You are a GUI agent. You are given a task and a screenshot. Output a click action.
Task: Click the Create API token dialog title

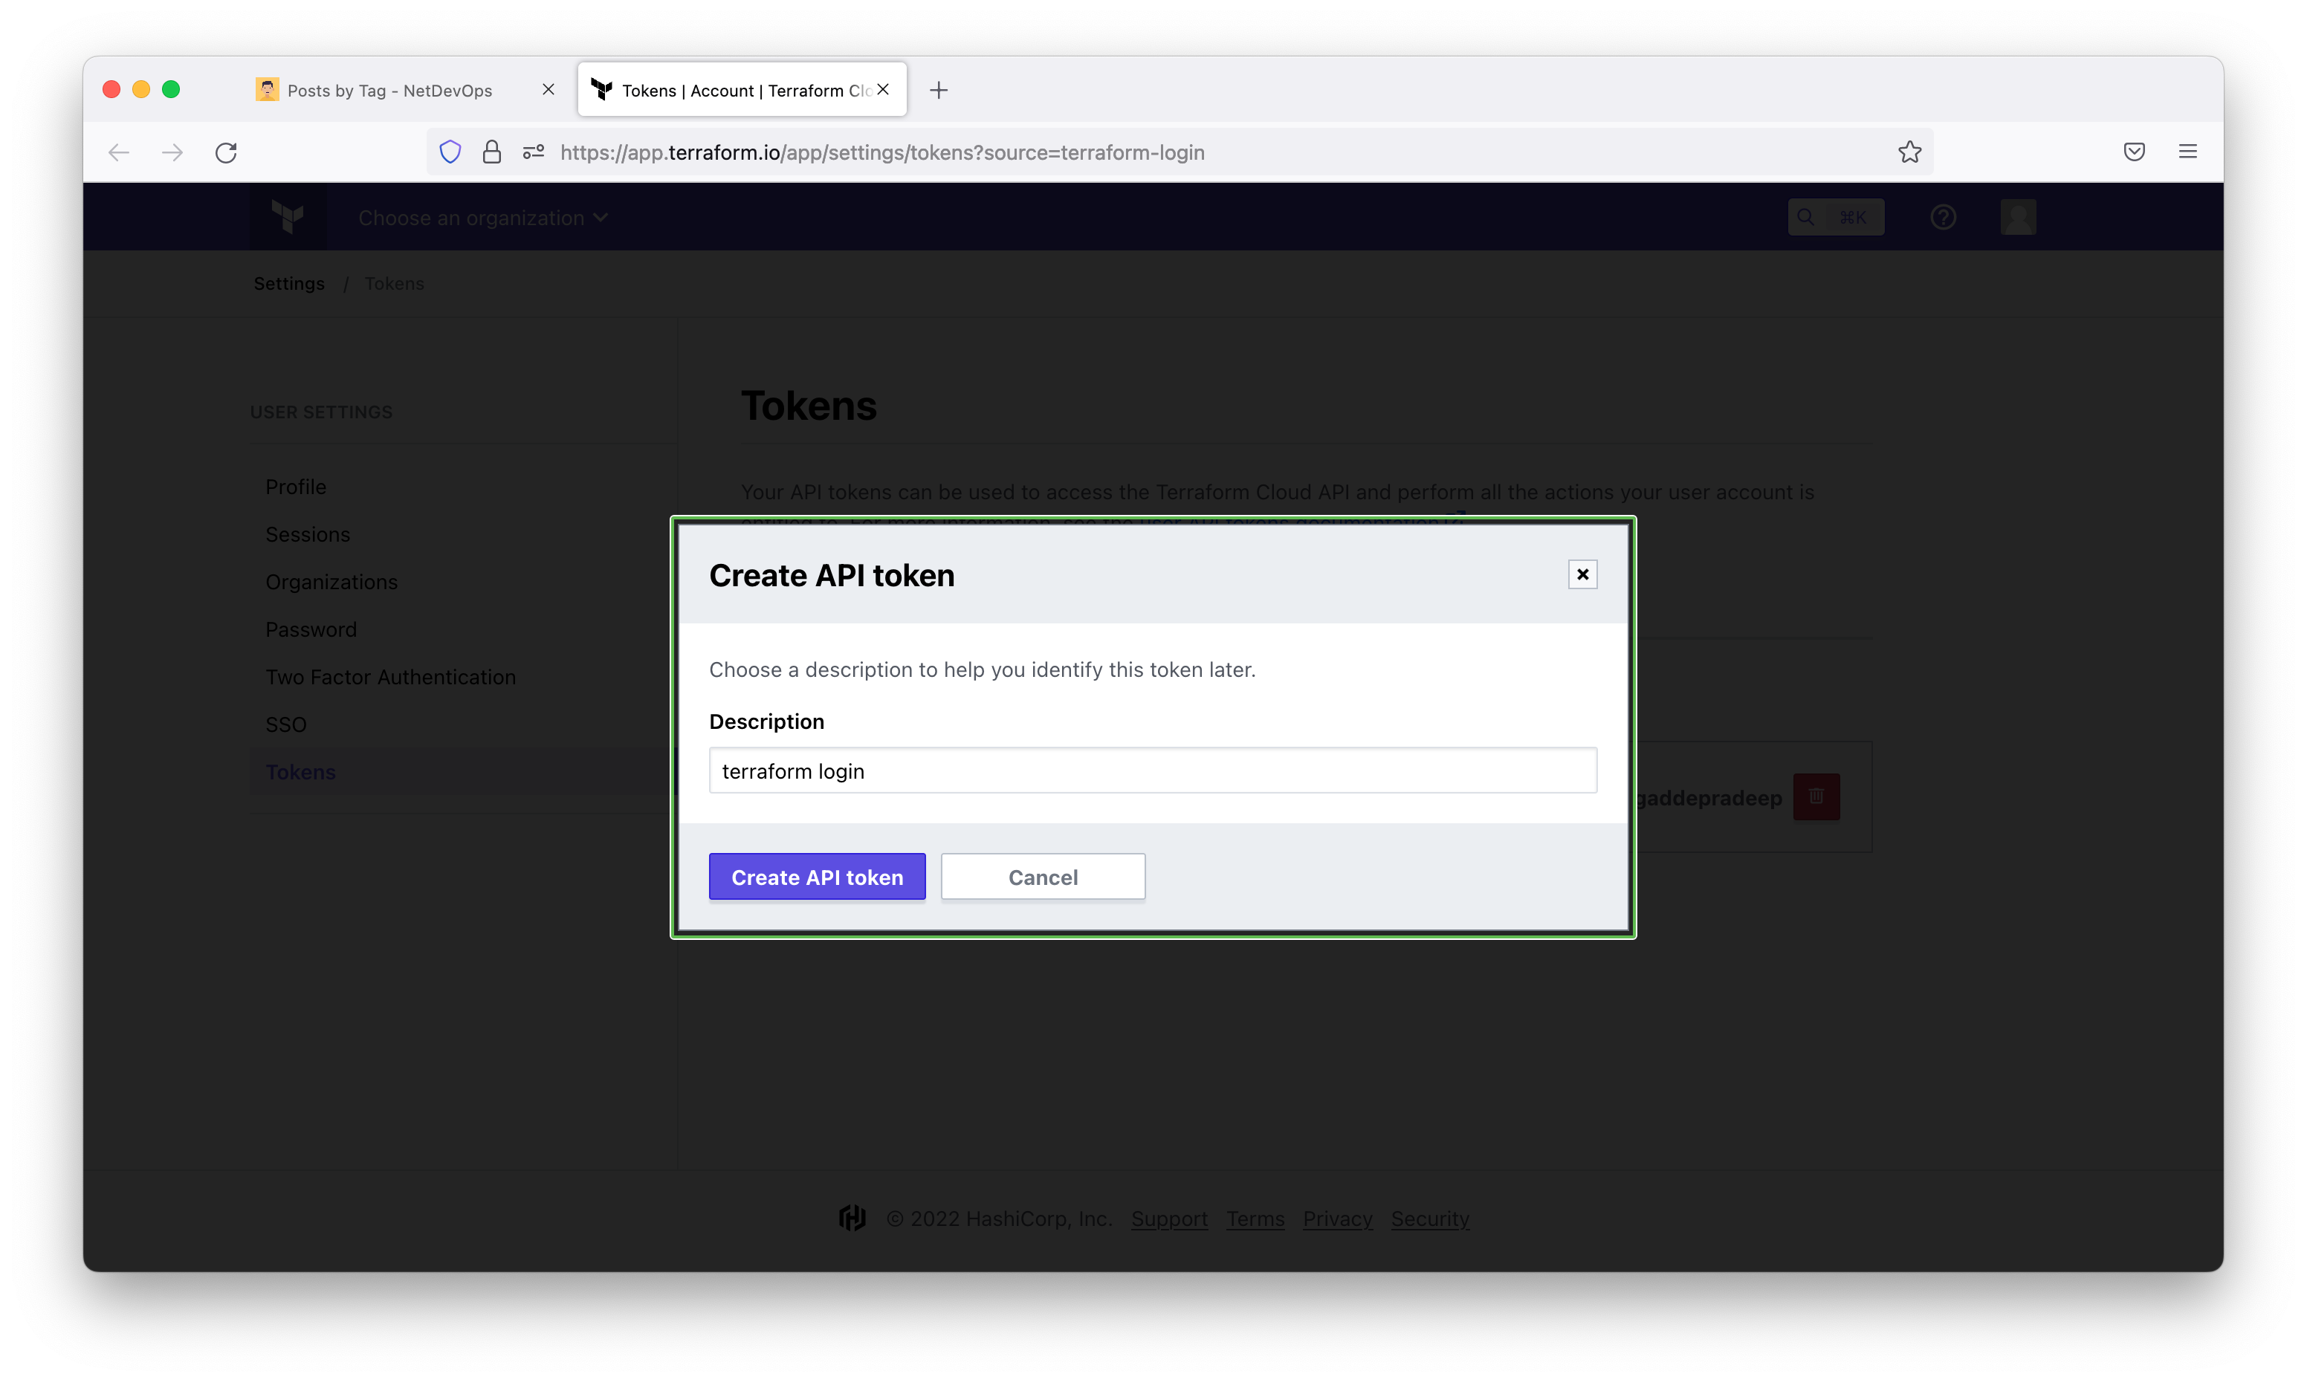pyautogui.click(x=832, y=576)
